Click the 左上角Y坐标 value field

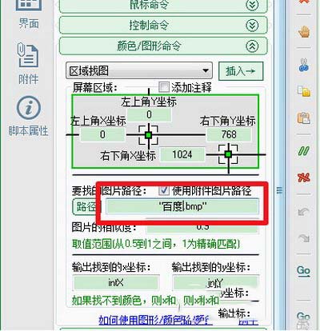[x=149, y=115]
